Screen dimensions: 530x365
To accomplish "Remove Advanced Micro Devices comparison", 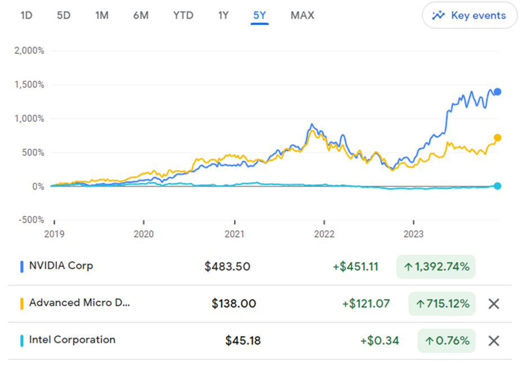I will click(494, 304).
